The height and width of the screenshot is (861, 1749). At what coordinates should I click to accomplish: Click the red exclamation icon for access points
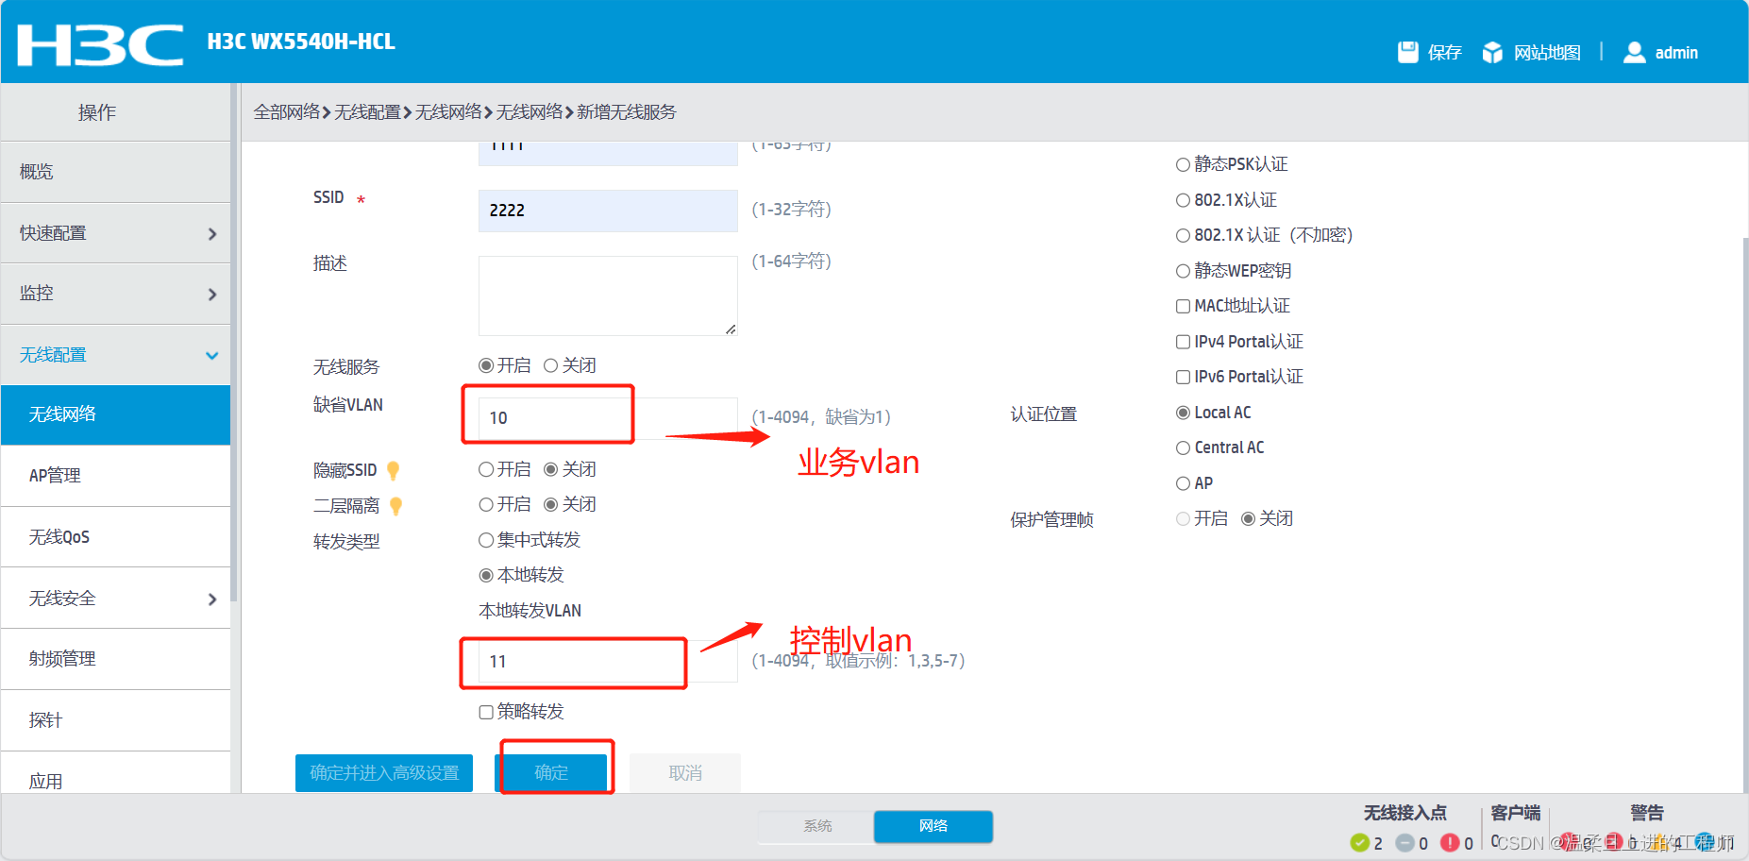pyautogui.click(x=1449, y=842)
